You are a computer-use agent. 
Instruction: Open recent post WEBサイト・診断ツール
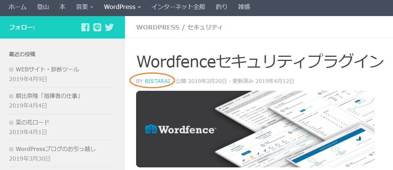click(47, 69)
